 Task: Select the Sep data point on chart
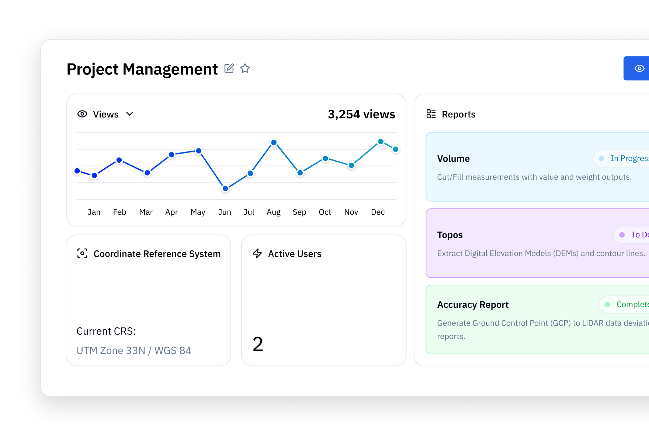[300, 173]
